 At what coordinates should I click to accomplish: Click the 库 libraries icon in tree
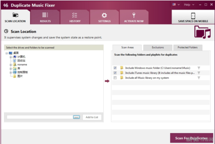click(15, 69)
